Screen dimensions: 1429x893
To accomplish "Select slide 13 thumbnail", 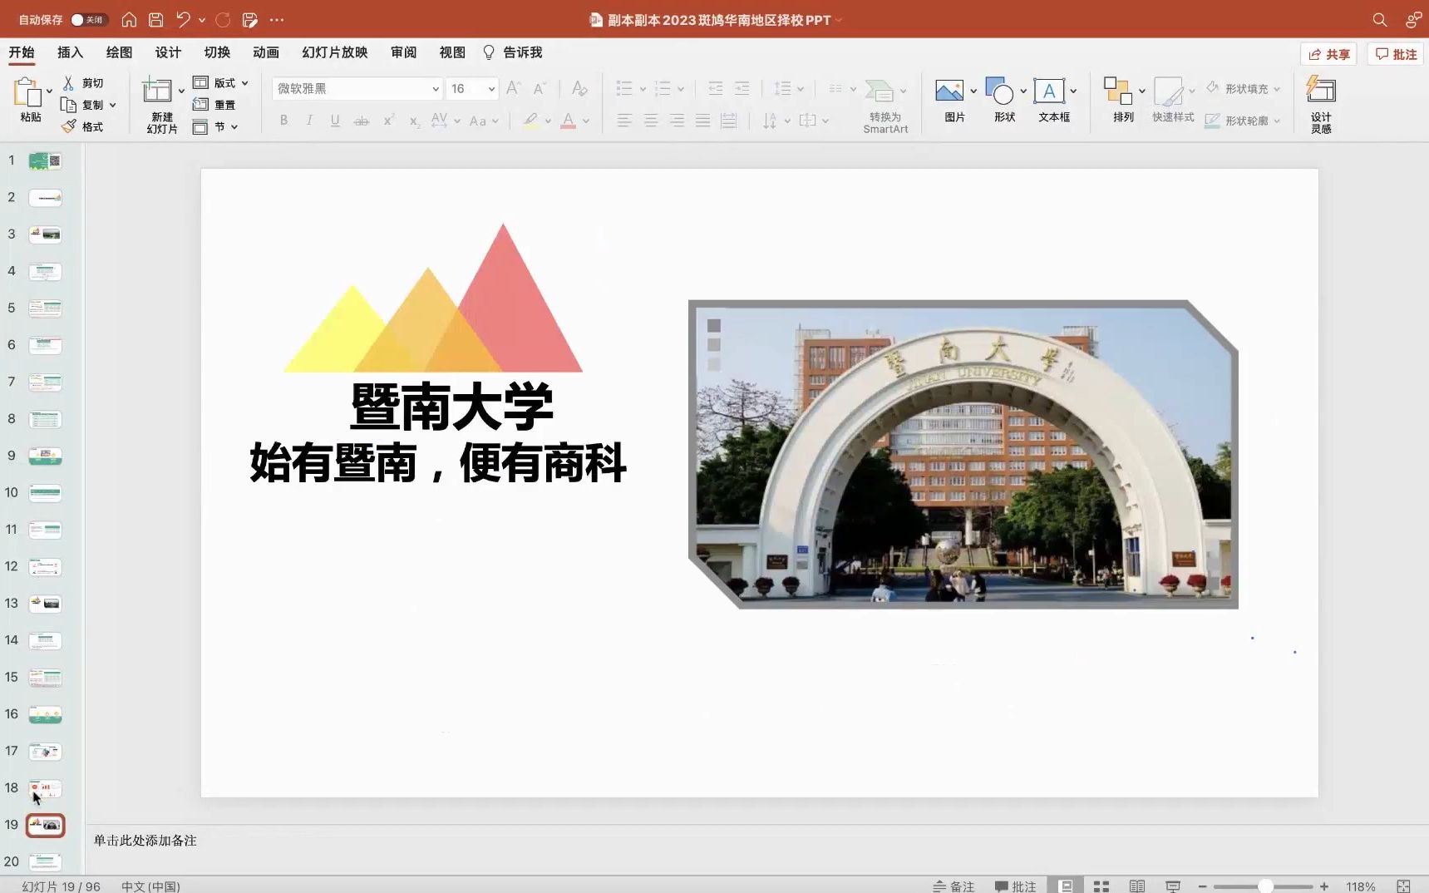I will click(x=45, y=604).
